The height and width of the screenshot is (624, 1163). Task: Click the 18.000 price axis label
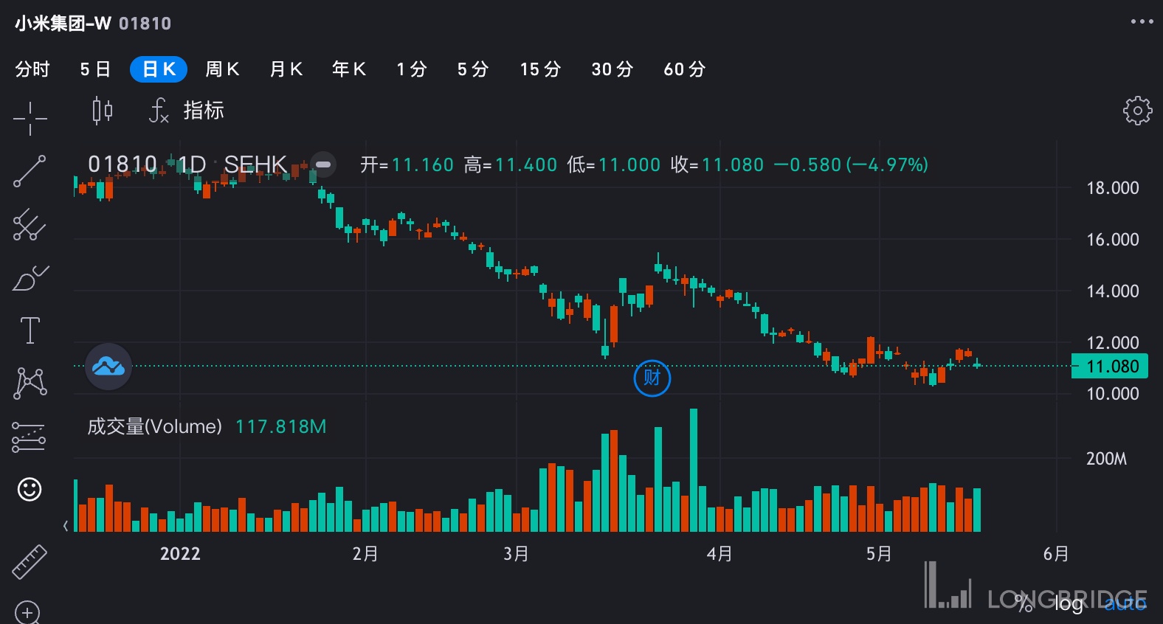[1112, 188]
